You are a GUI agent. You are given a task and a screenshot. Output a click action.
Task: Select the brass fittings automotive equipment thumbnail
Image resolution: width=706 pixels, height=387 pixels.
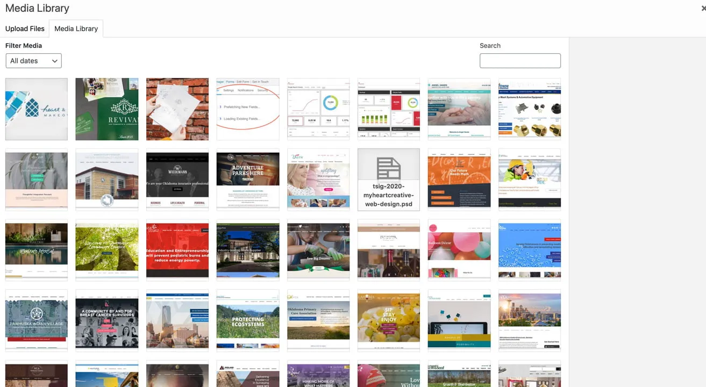(x=530, y=109)
